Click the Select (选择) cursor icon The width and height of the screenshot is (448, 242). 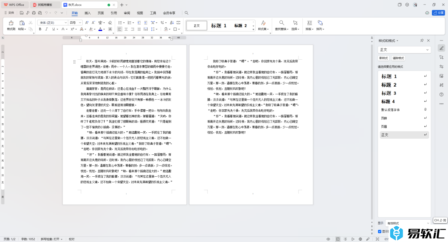295,23
